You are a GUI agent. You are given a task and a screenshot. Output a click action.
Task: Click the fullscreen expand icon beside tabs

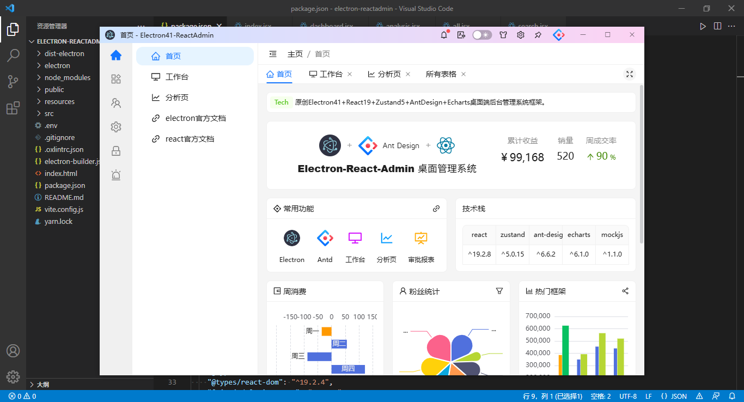630,74
